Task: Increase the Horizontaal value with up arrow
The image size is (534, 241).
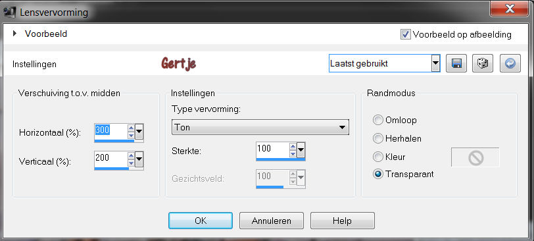Action: pyautogui.click(x=131, y=128)
